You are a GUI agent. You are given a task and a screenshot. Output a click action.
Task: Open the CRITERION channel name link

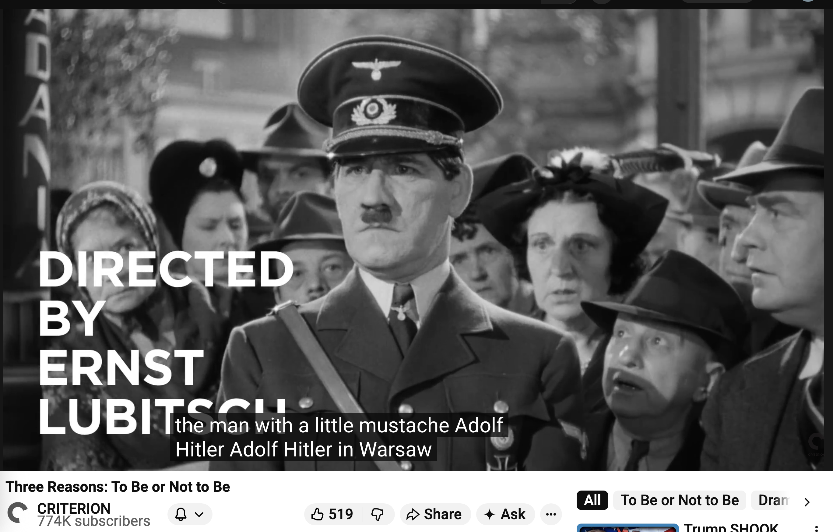tap(74, 509)
